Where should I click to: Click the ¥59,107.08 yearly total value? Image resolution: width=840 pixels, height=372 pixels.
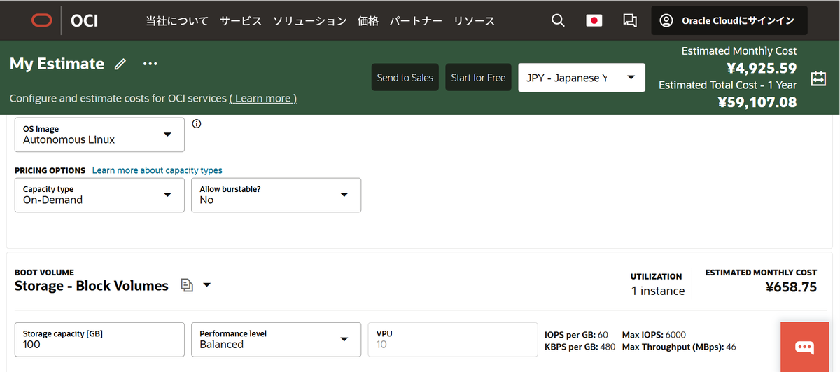point(757,102)
